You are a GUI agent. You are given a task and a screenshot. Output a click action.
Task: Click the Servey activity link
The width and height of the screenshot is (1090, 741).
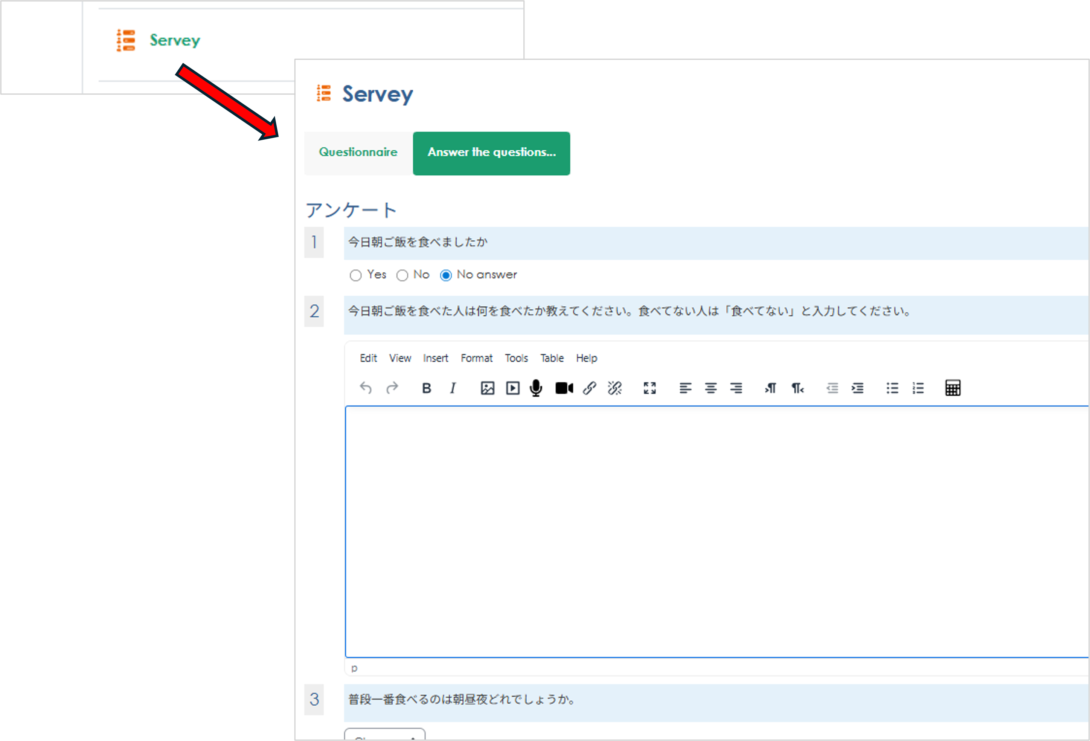pyautogui.click(x=174, y=40)
